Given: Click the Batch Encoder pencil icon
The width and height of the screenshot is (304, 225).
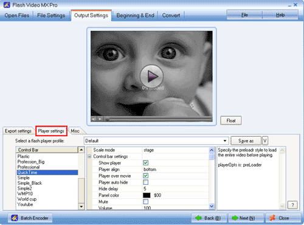Looking at the screenshot, I should coord(15,218).
